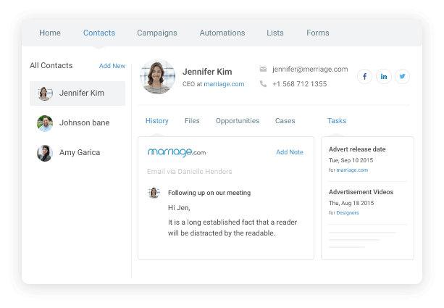Open the Facebook profile icon
The image size is (444, 308).
(x=364, y=77)
